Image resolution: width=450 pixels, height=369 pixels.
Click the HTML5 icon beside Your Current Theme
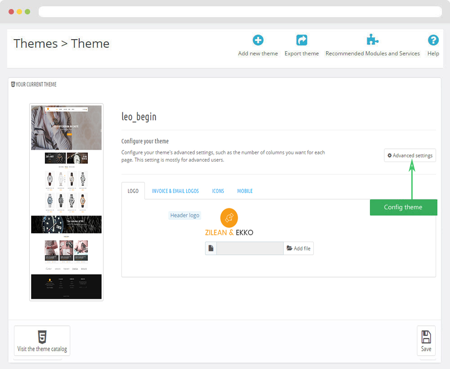click(13, 84)
